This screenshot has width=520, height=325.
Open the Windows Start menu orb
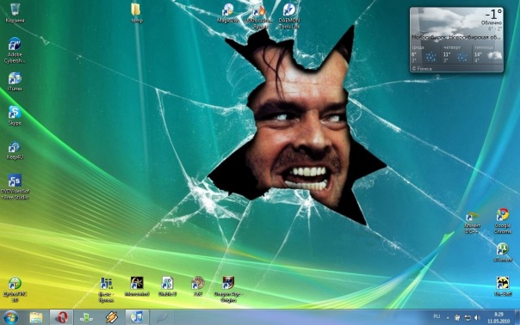coord(10,317)
